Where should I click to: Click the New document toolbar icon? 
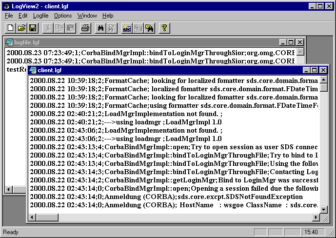coord(10,28)
